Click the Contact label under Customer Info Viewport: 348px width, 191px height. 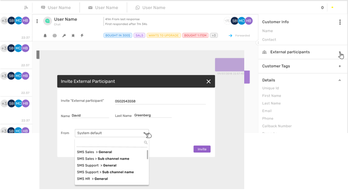[269, 40]
